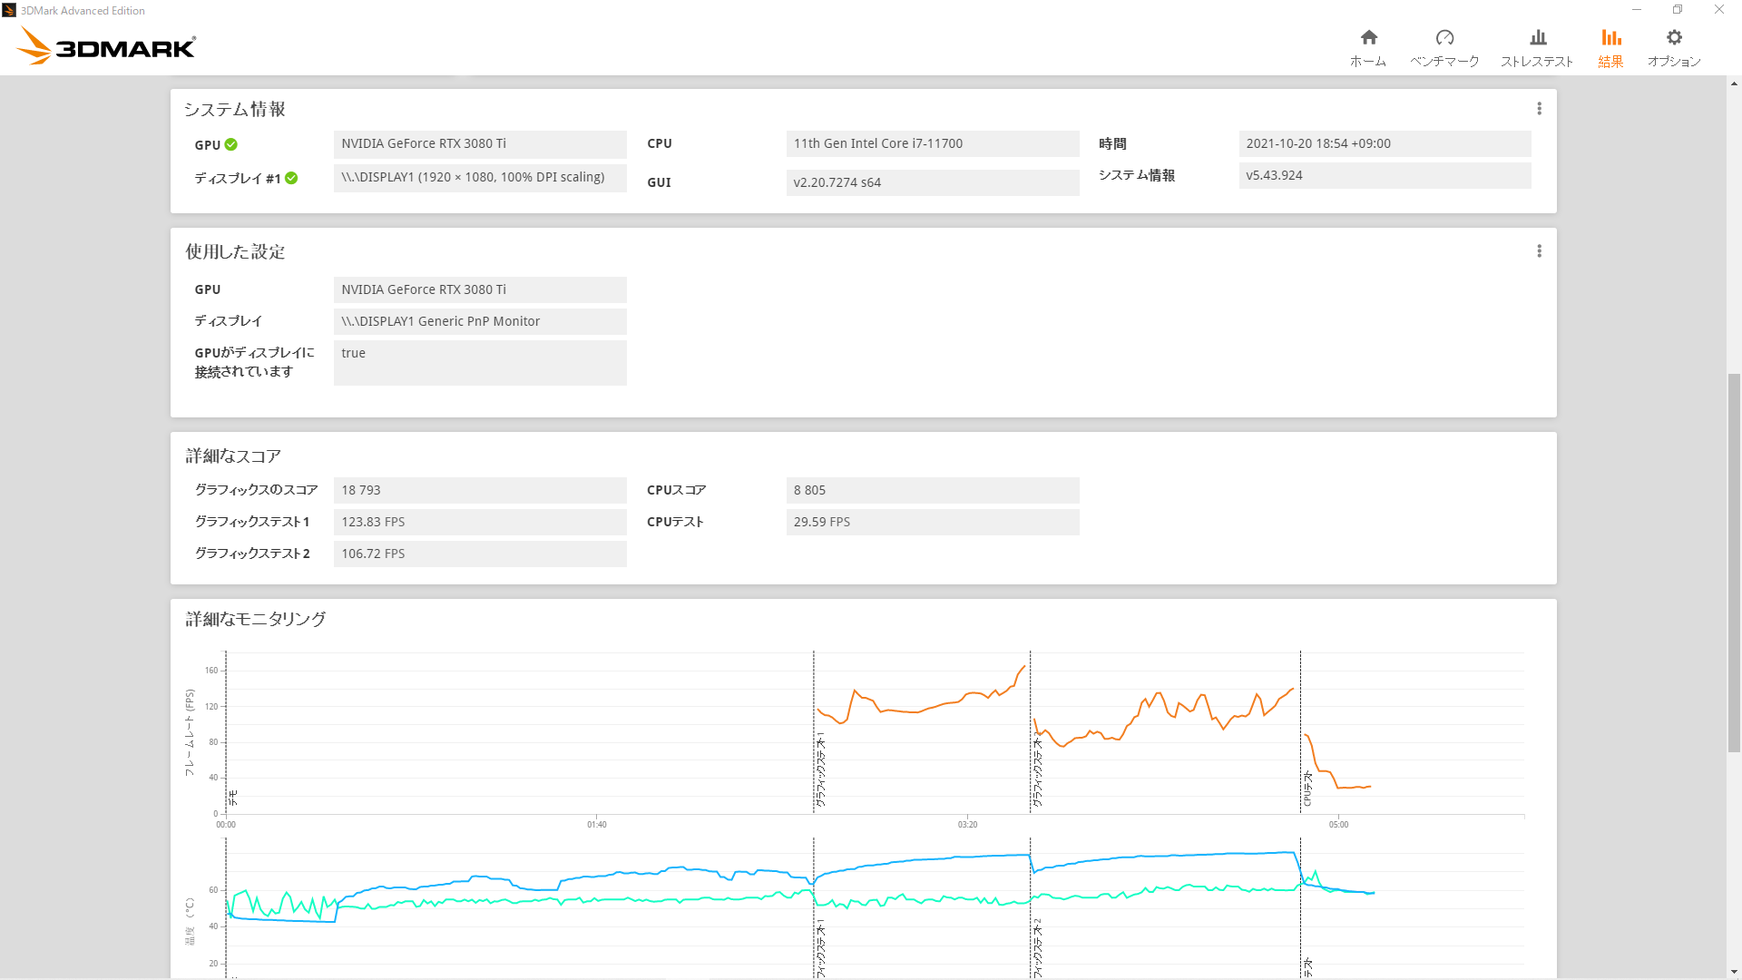This screenshot has height=980, width=1742.
Task: Click the CPUテスト vertical marker in the frame rate chart
Action: (1301, 730)
